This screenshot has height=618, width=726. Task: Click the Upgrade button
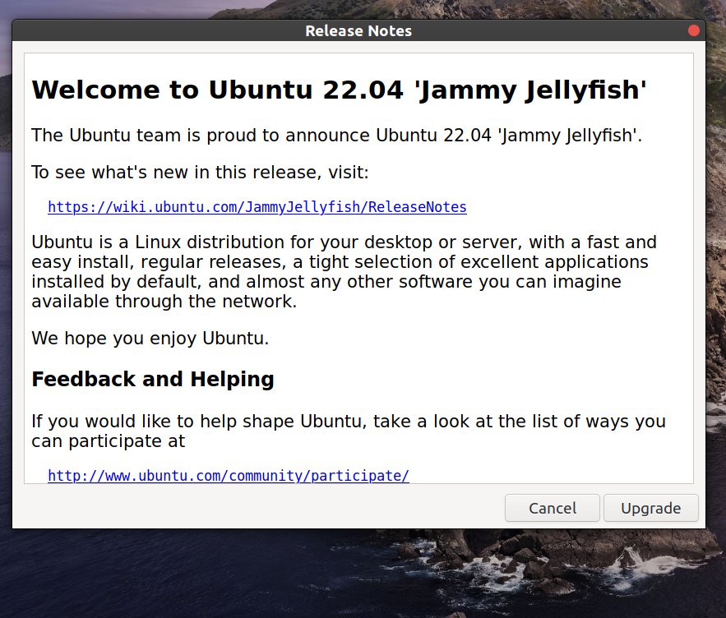tap(650, 508)
